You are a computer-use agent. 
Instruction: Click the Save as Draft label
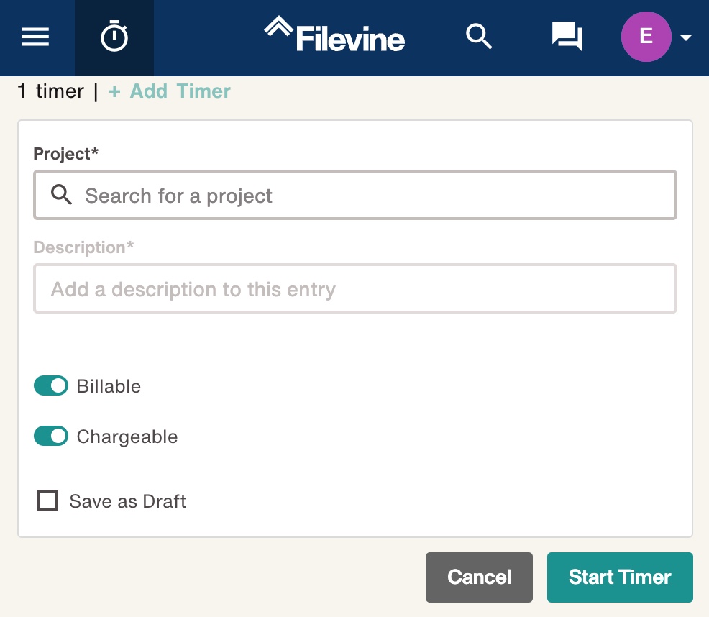128,501
